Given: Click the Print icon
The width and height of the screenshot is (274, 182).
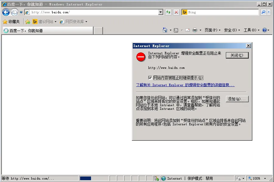Looking at the screenshot, I should 195,30.
